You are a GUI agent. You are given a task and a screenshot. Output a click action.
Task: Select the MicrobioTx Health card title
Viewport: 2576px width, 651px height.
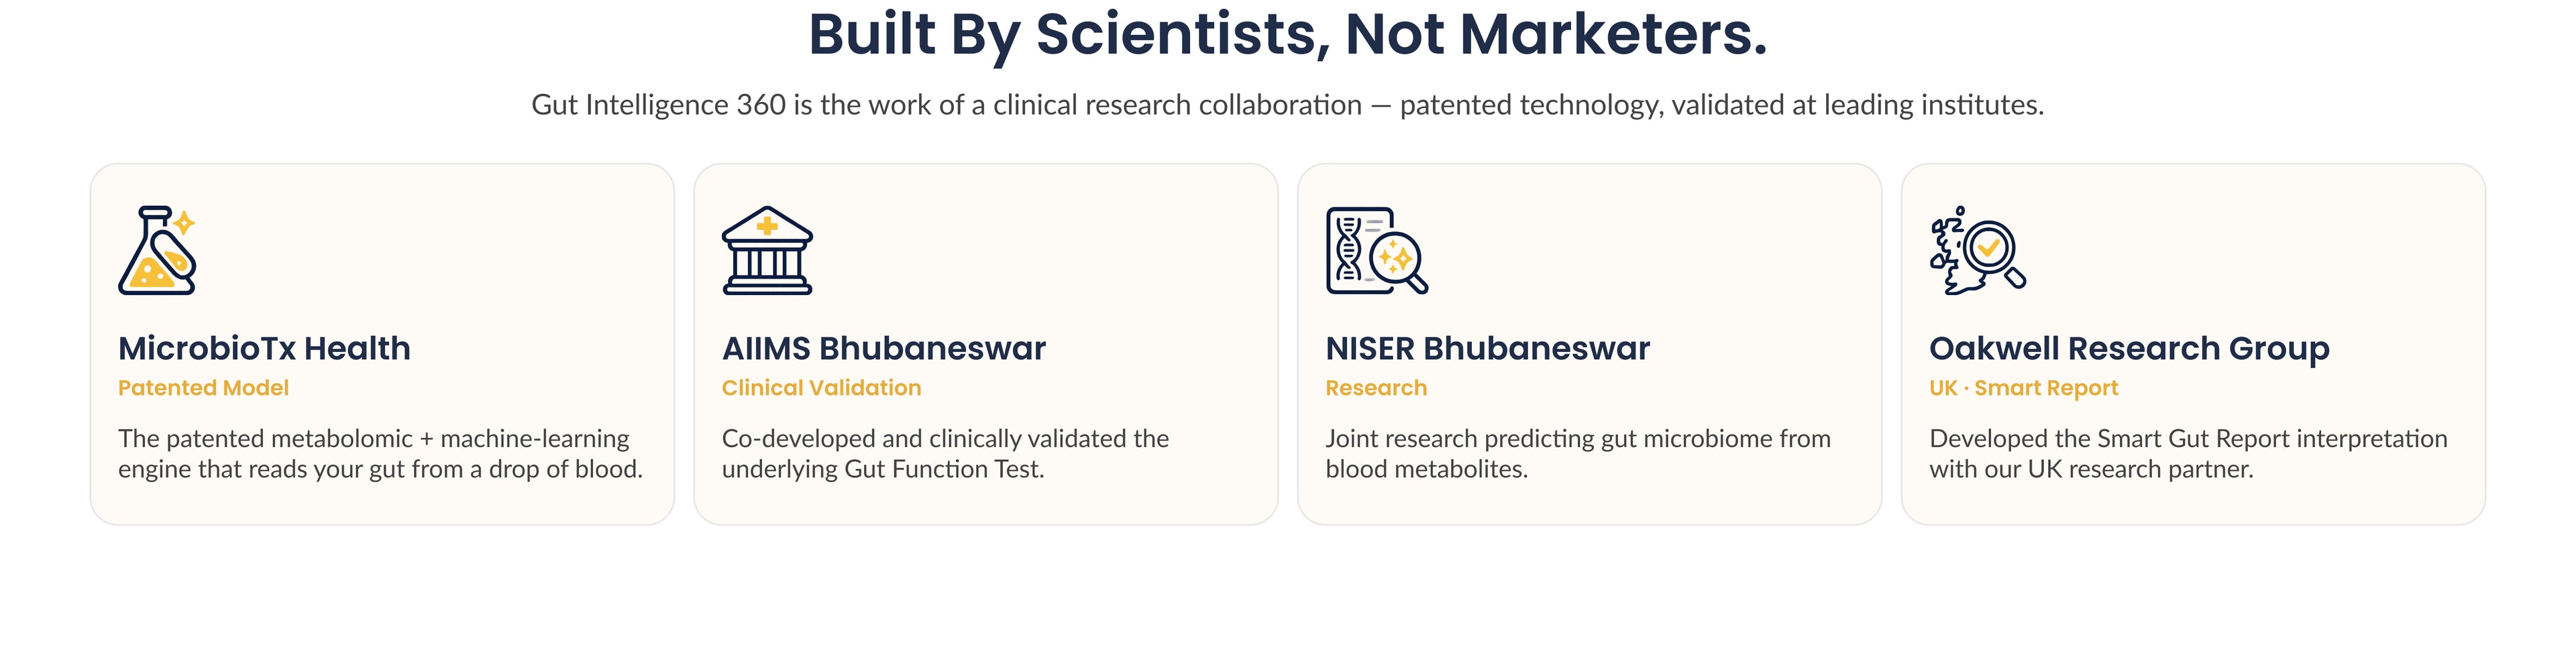264,348
